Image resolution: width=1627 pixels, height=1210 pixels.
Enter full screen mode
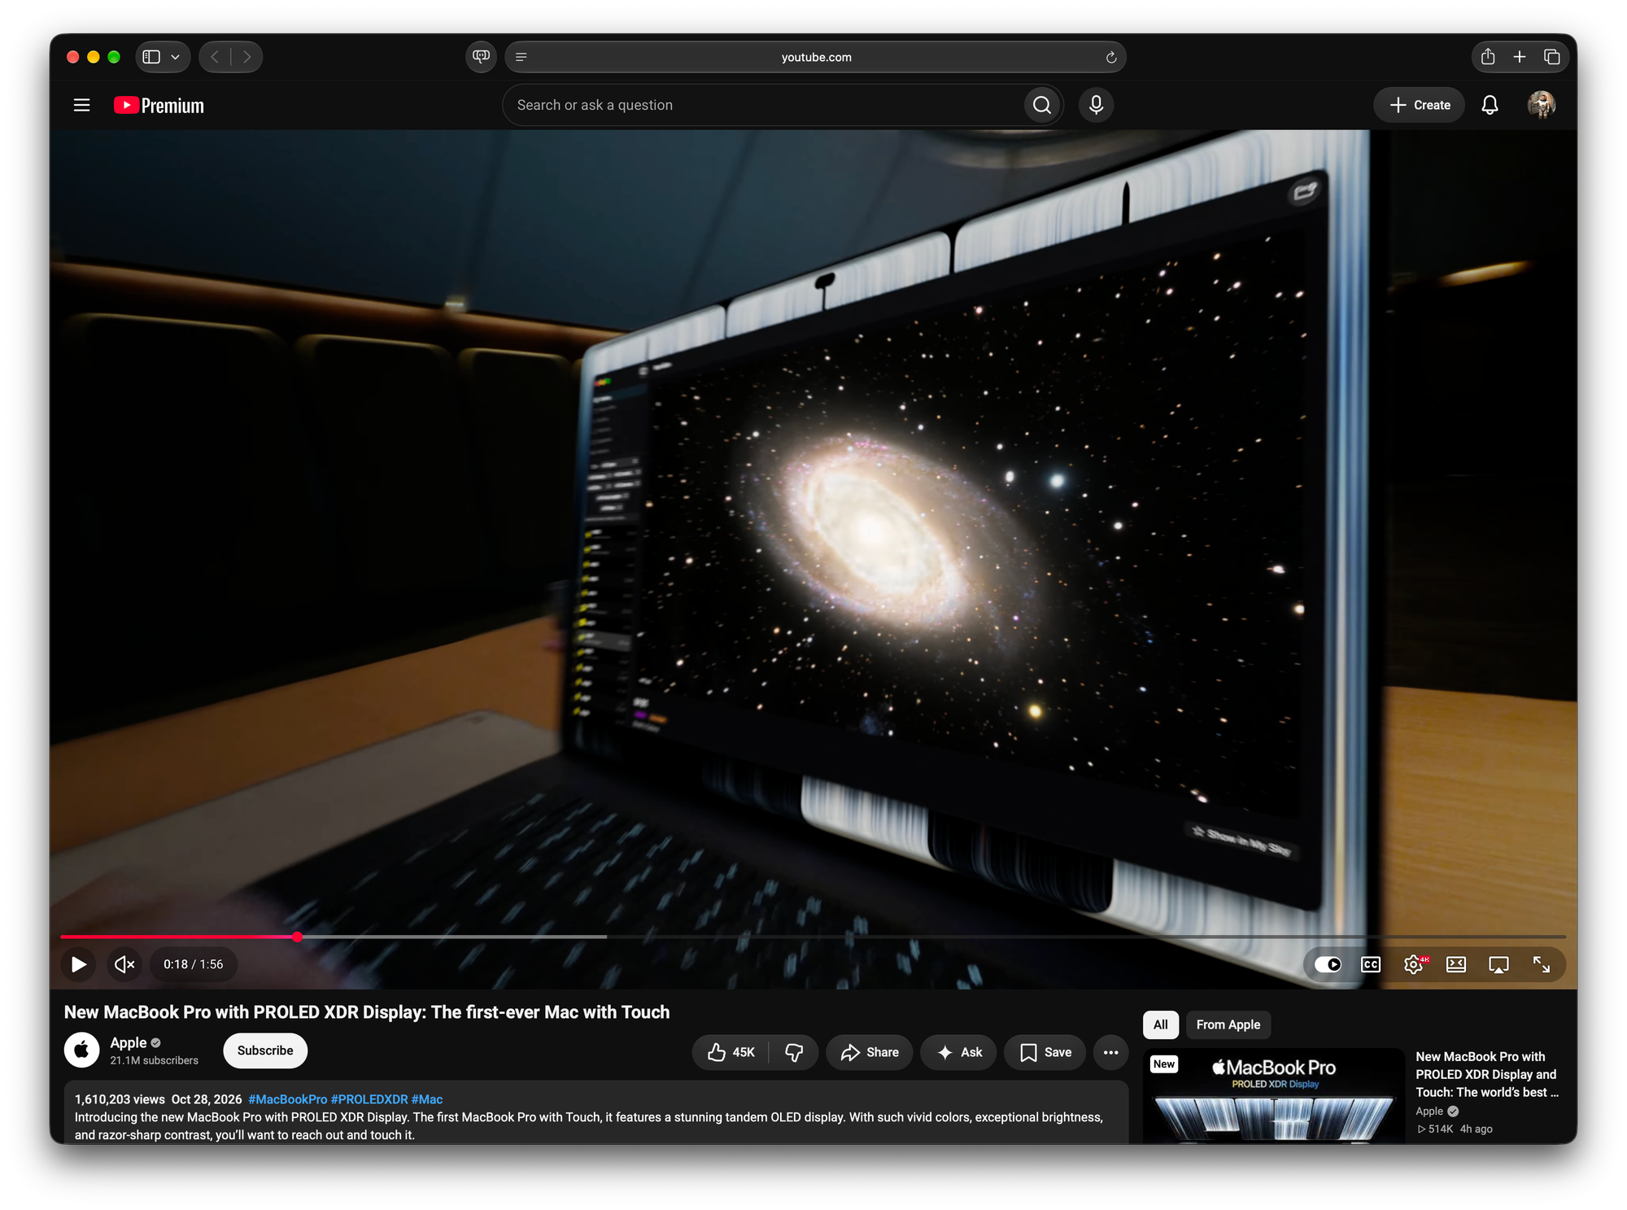tap(1542, 964)
